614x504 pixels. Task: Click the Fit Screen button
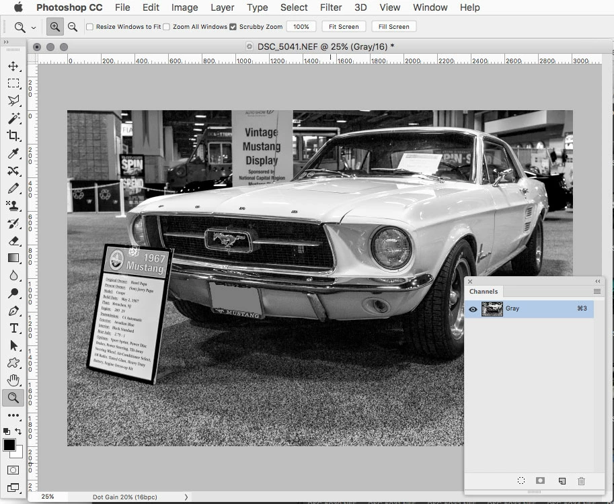(x=344, y=27)
